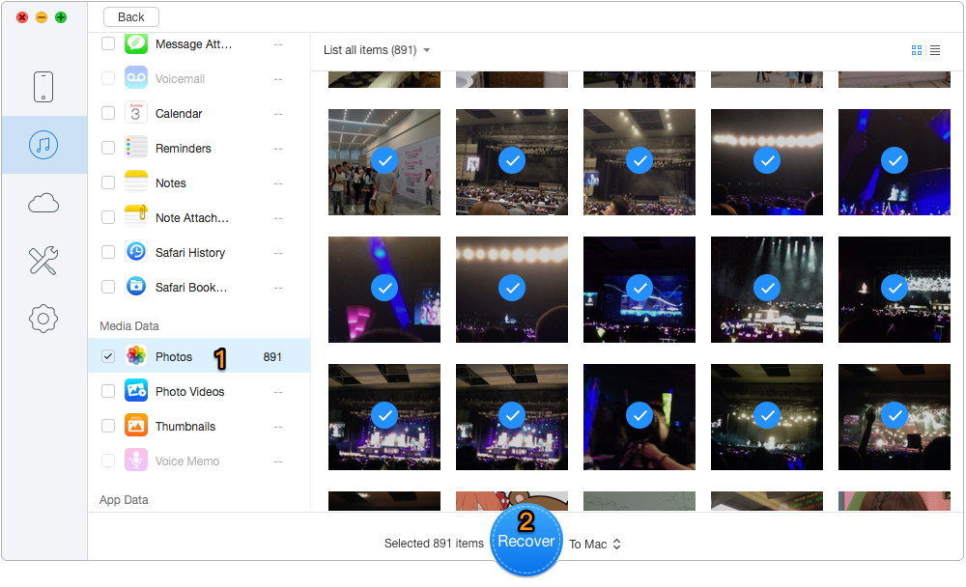966x587 pixels.
Task: Check the Calendar checkbox
Action: tap(108, 113)
